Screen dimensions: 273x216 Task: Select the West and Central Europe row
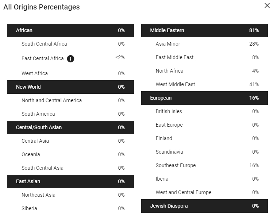coord(204,192)
